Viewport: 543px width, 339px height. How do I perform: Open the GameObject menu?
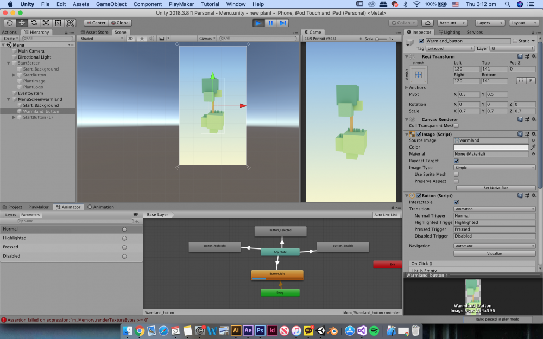point(111,4)
